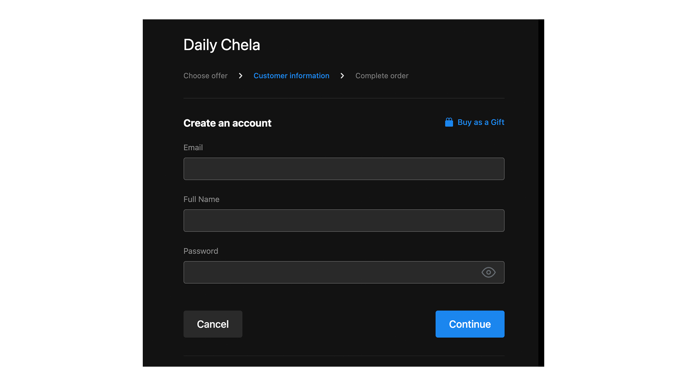
Task: Show password using the eye icon
Action: [488, 272]
